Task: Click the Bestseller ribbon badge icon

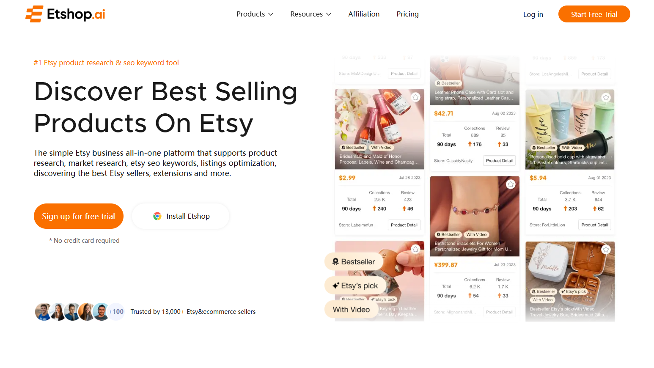Action: tap(335, 261)
